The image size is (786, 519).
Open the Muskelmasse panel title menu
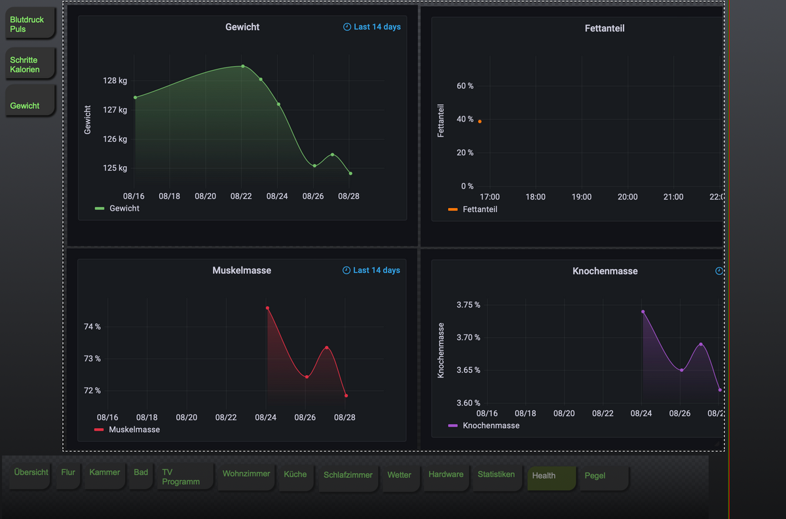pyautogui.click(x=242, y=270)
